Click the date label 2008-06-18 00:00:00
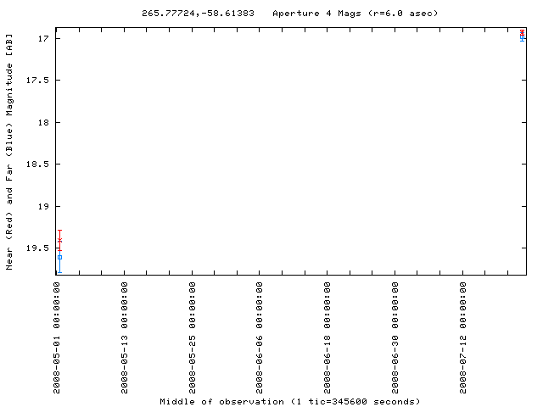This screenshot has height=407, width=543. (327, 337)
